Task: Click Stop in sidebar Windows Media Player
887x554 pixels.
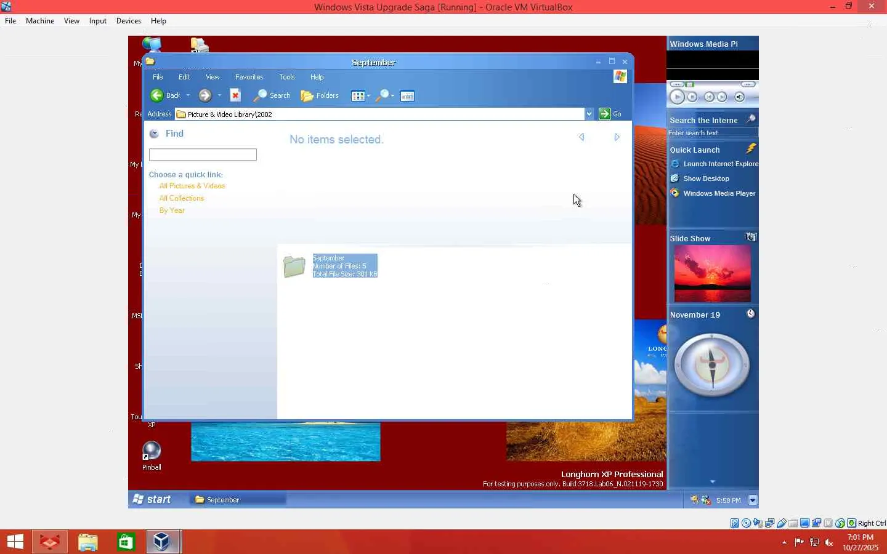Action: click(692, 97)
